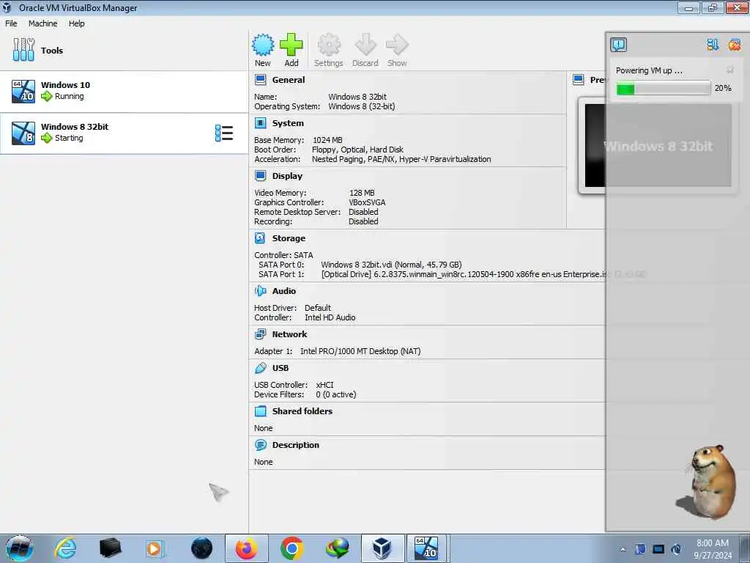This screenshot has height=563, width=750.
Task: Cancel the Powering VM up notification
Action: pos(730,70)
